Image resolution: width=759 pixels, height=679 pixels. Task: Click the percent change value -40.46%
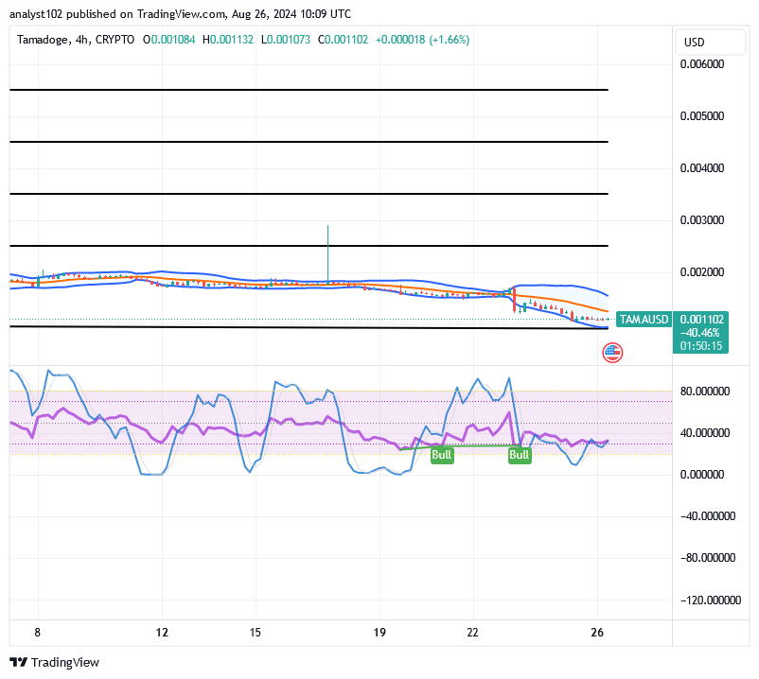point(700,332)
